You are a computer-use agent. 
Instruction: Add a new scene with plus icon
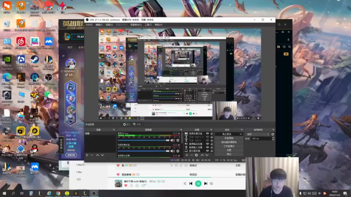pos(87,155)
